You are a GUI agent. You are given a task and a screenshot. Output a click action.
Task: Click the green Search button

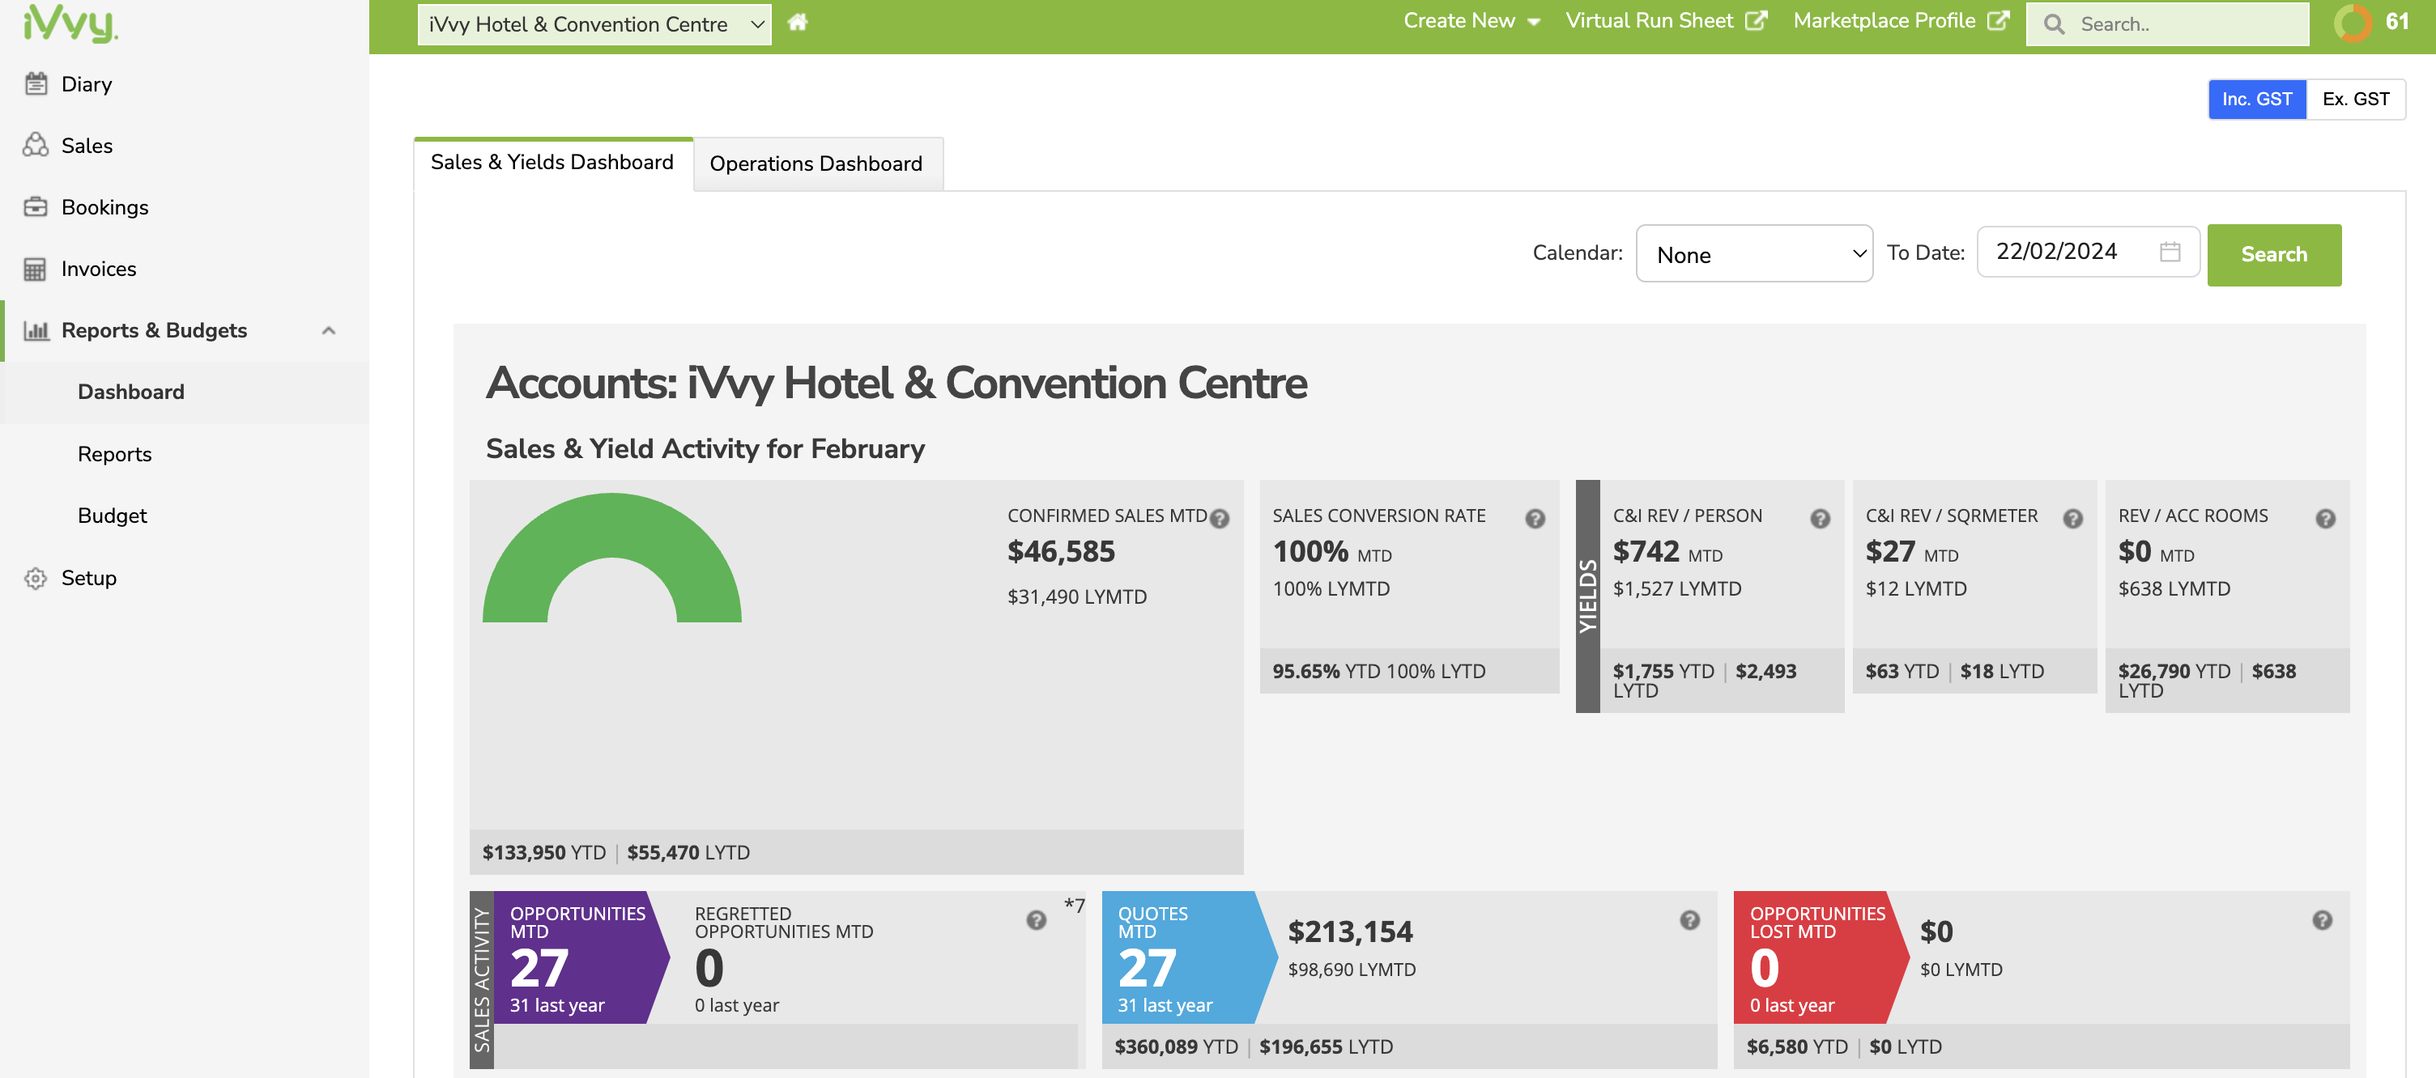tap(2273, 253)
